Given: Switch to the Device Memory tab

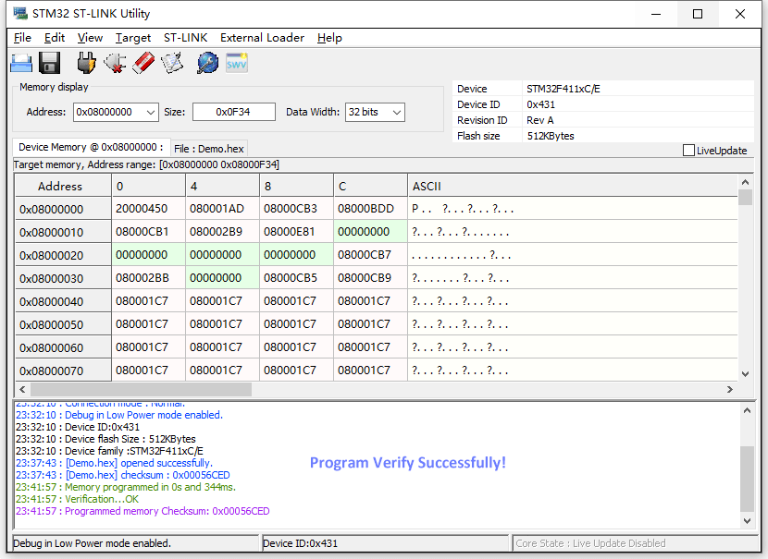Looking at the screenshot, I should pyautogui.click(x=91, y=147).
